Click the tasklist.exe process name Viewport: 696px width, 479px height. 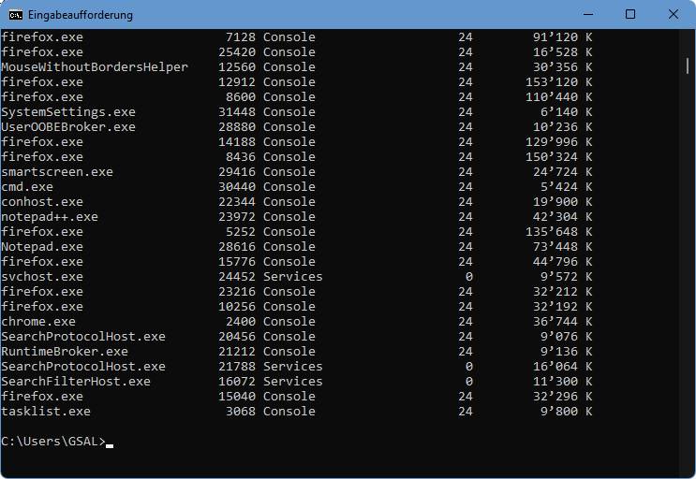[x=46, y=412]
